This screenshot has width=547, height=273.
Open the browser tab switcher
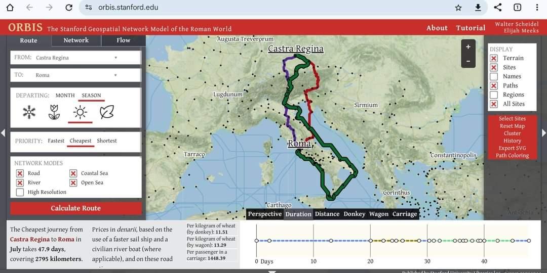click(x=517, y=7)
